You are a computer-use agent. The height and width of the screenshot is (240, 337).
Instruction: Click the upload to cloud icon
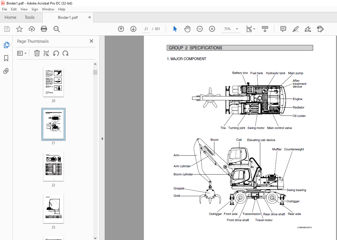(x=32, y=29)
